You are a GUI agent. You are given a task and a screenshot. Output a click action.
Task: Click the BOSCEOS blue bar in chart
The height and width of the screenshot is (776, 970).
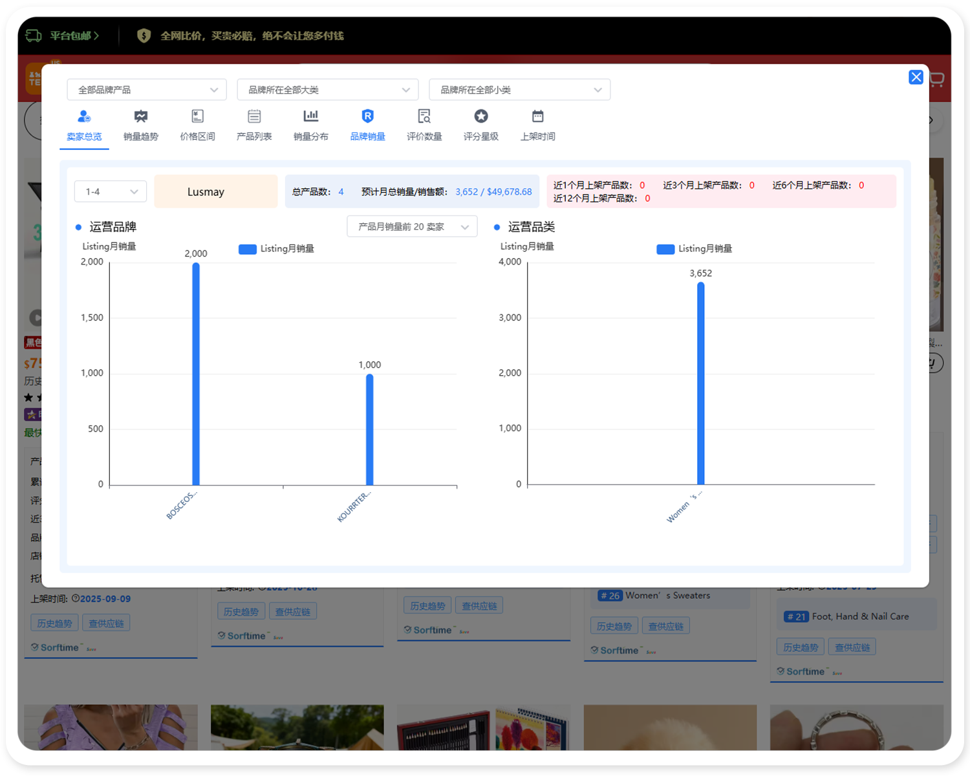coord(196,375)
